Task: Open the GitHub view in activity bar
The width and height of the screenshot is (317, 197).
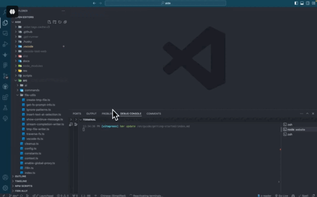Action: coord(5,87)
